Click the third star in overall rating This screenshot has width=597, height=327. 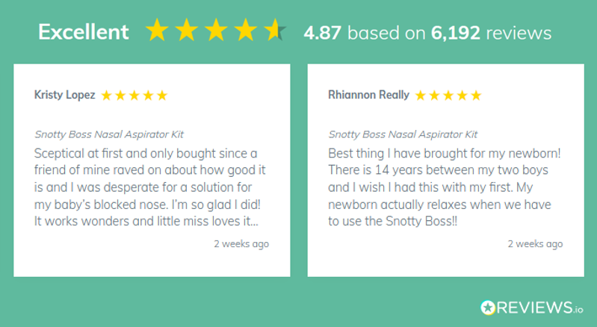216,31
